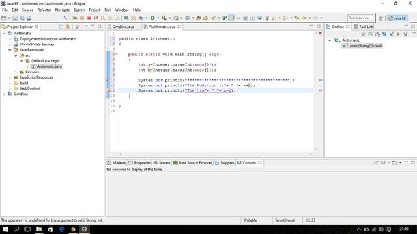Image resolution: width=417 pixels, height=234 pixels.
Task: Click the Resume debug icon
Action: point(75,18)
